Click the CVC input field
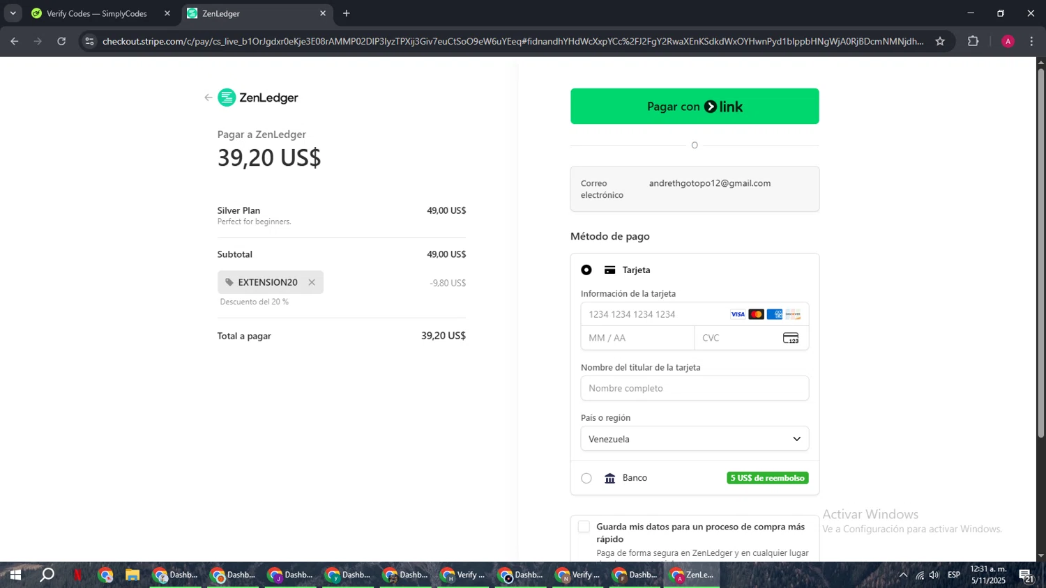Image resolution: width=1046 pixels, height=588 pixels. click(x=752, y=338)
